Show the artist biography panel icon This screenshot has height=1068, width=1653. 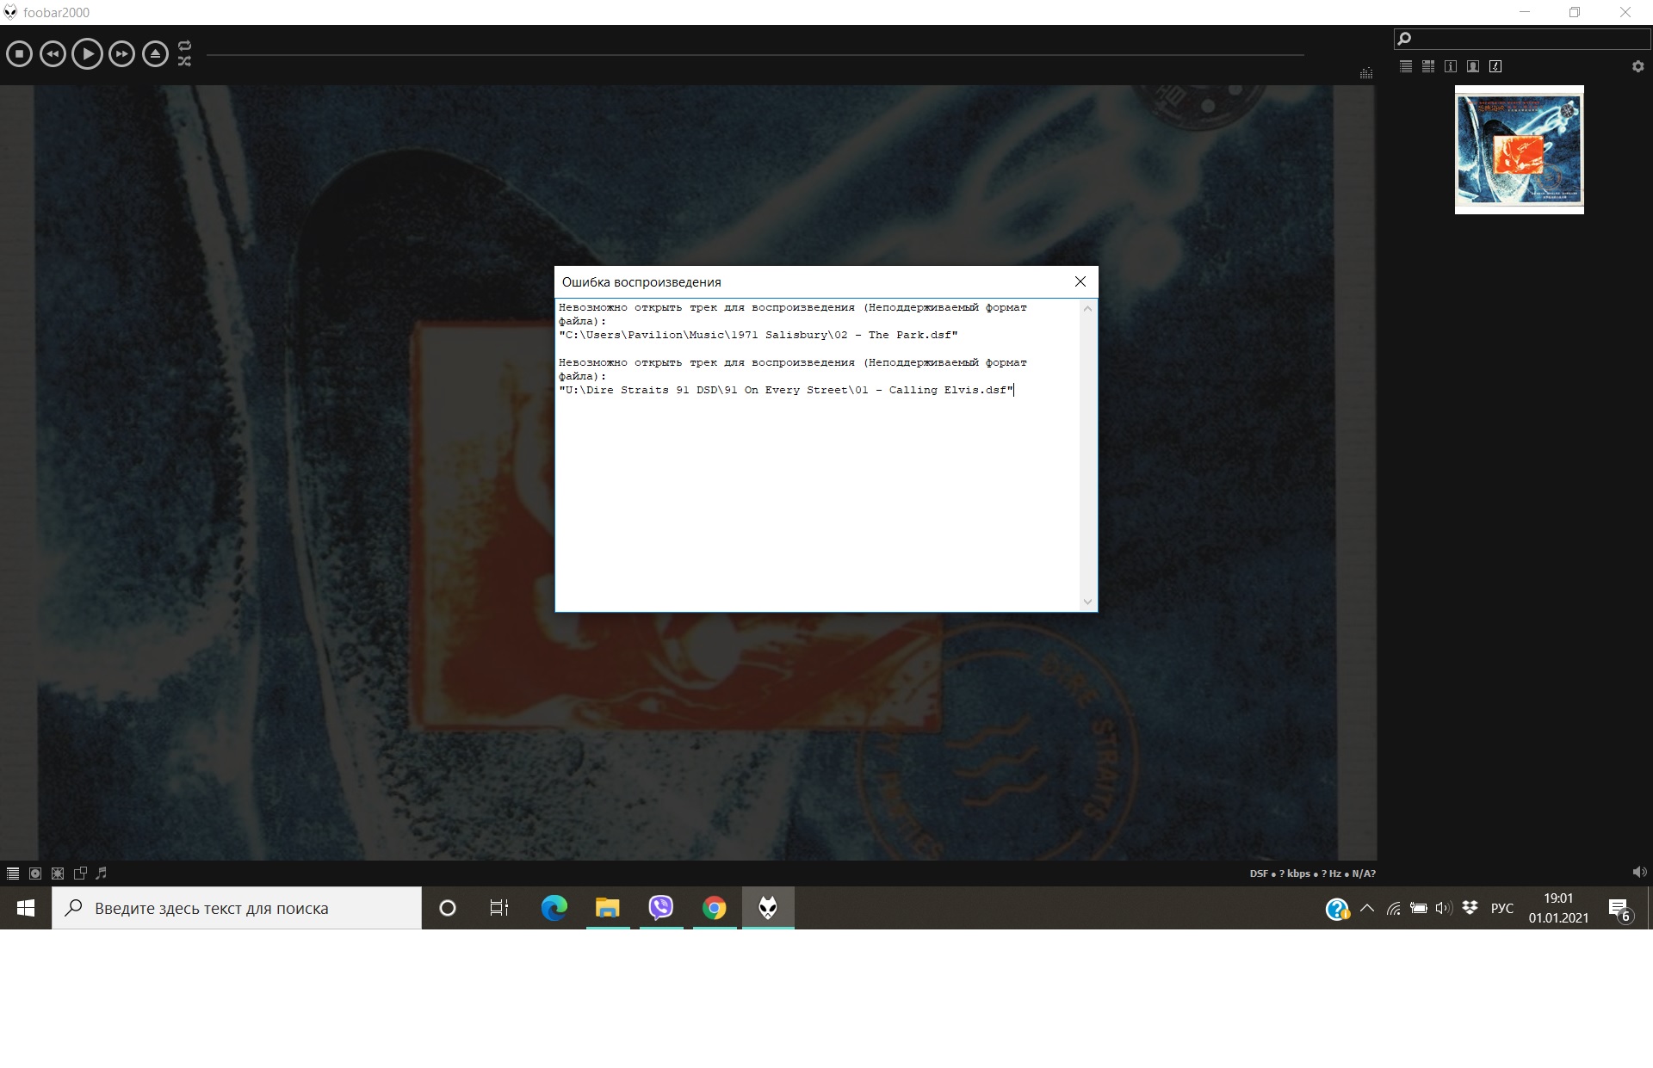point(1473,66)
